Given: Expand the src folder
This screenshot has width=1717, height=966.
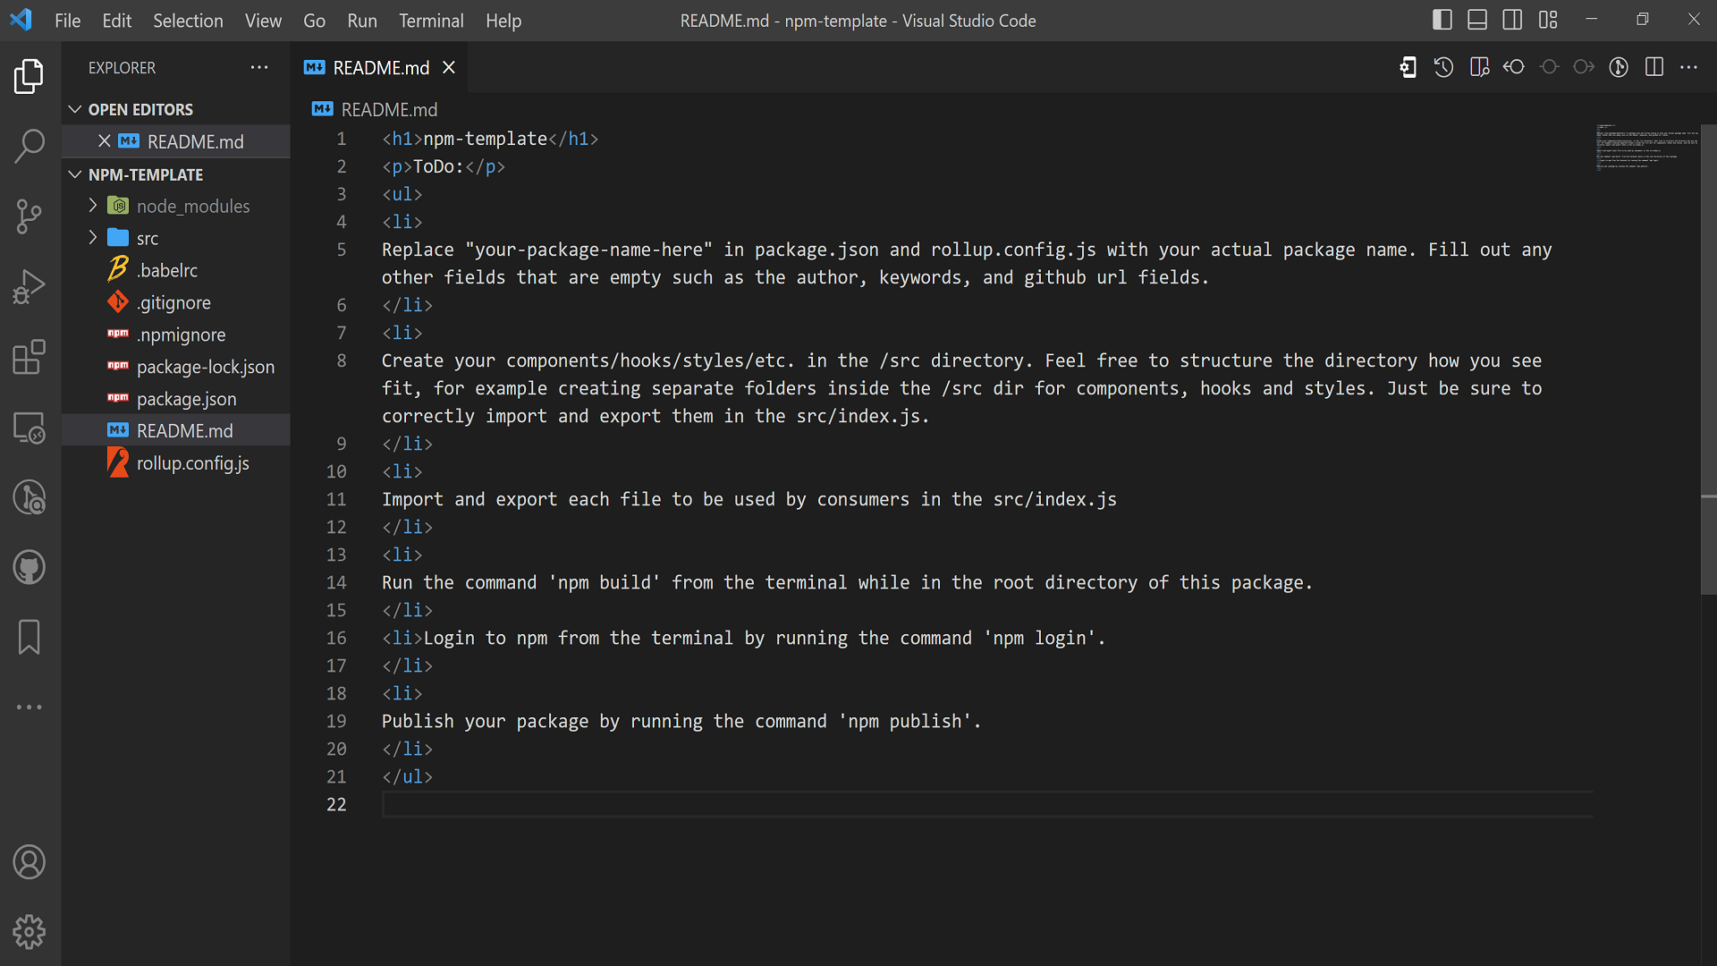Looking at the screenshot, I should tap(93, 238).
